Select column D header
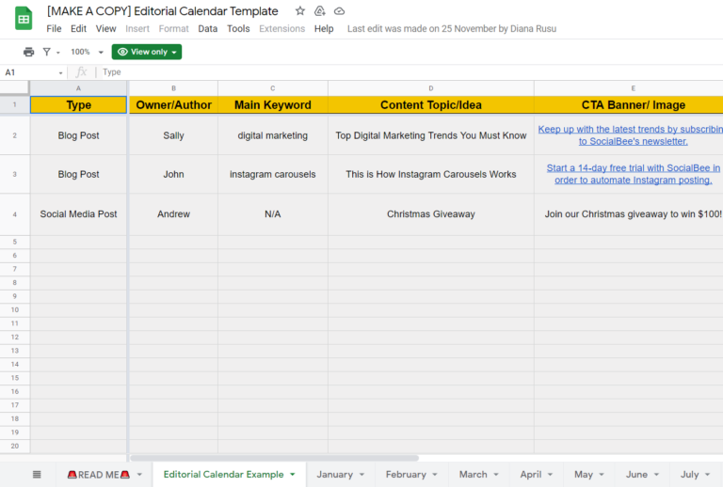723x487 pixels. coord(430,88)
